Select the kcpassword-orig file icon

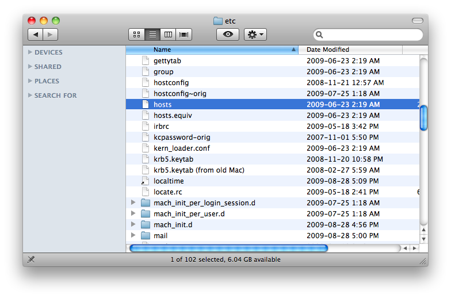146,137
